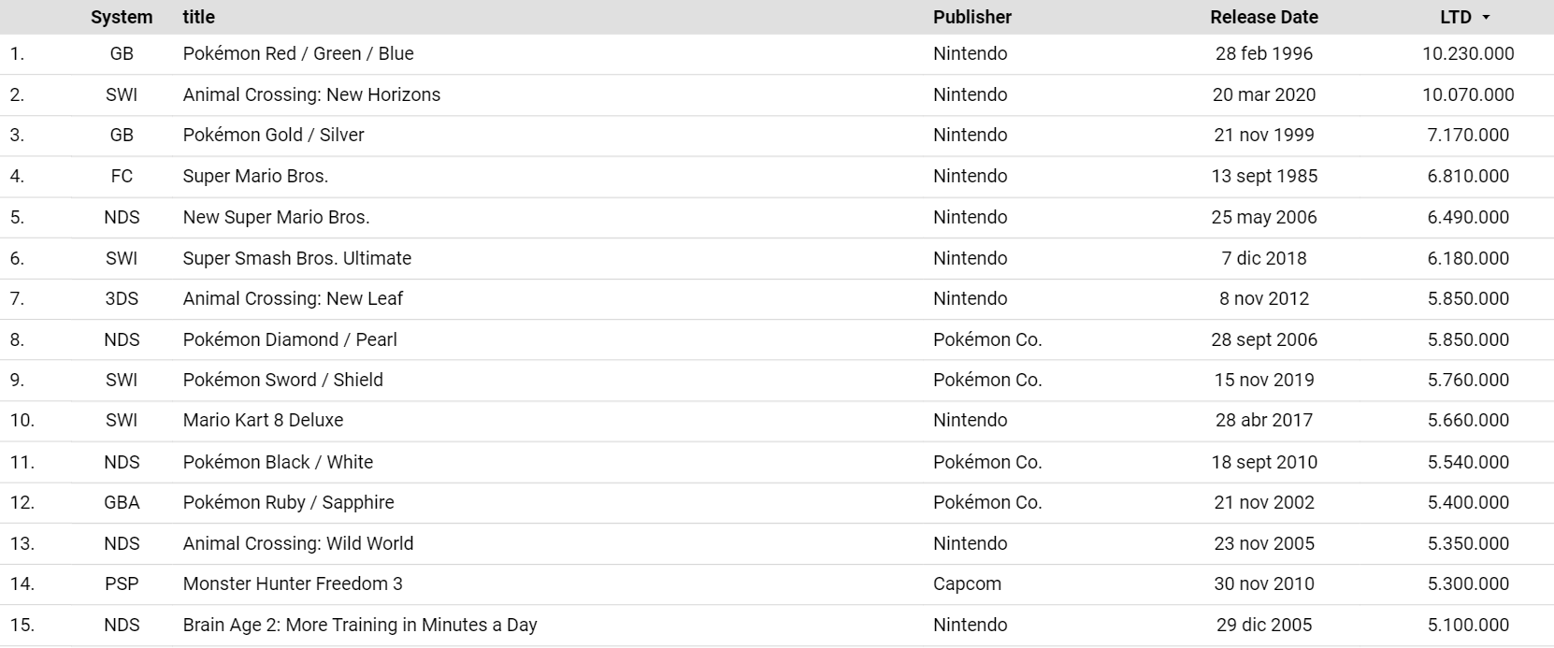This screenshot has height=648, width=1554.
Task: Select Pokémon Ruby / Sapphire title
Action: [x=288, y=502]
